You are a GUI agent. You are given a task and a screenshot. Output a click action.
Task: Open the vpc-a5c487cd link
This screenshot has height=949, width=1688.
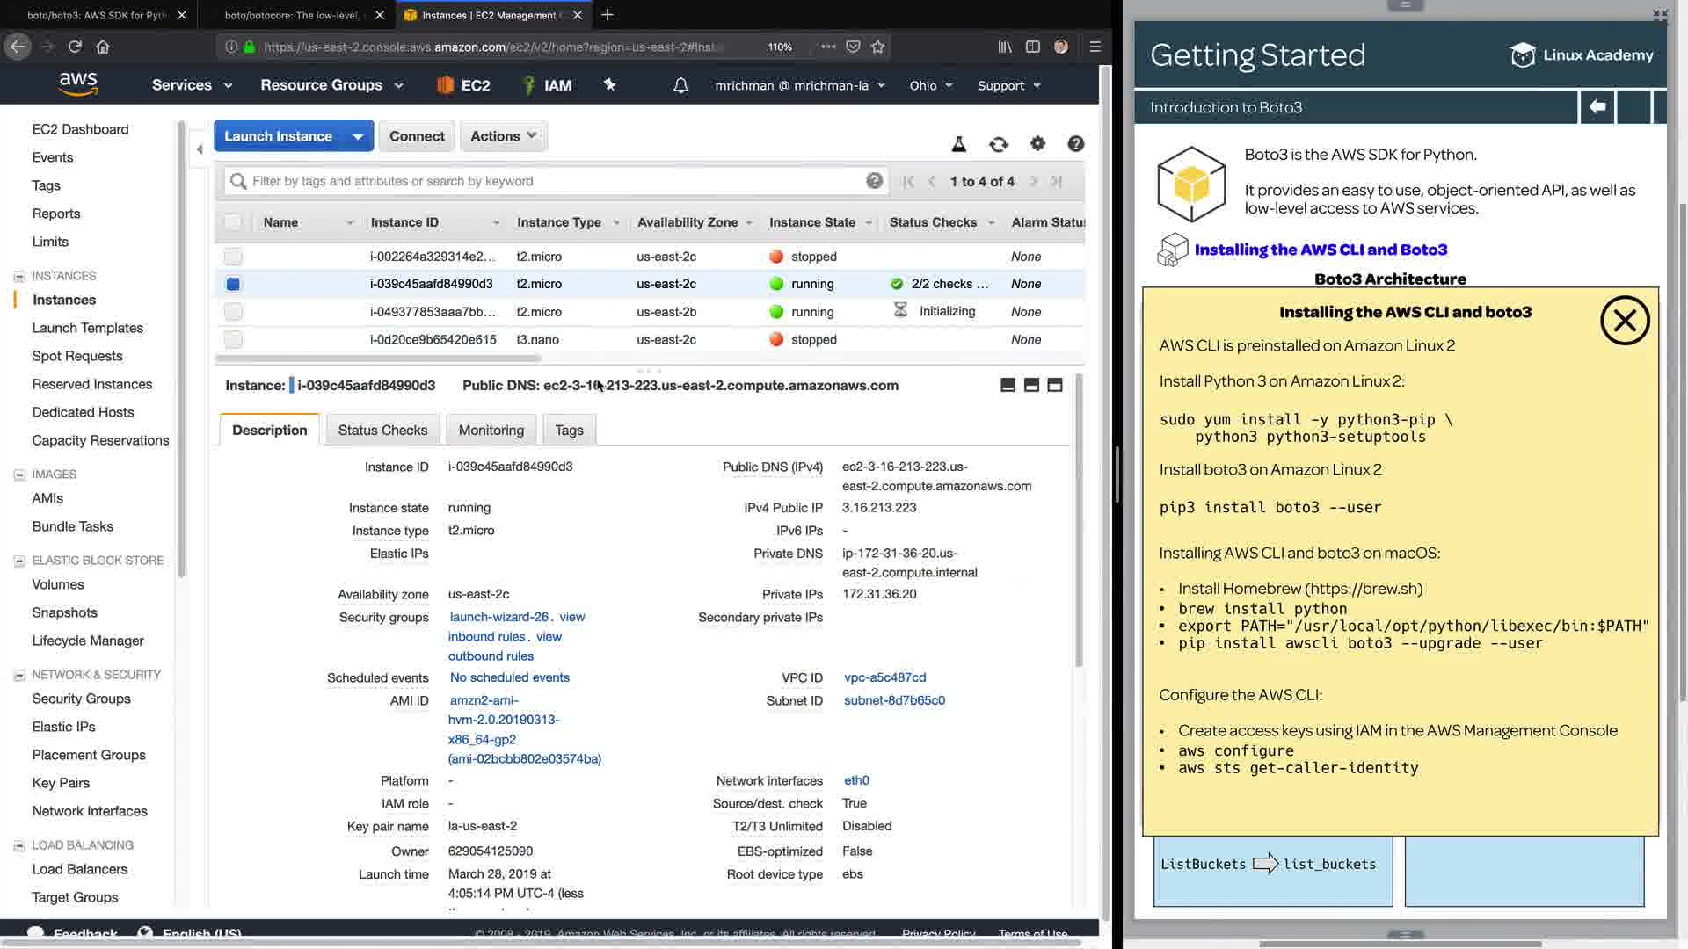[x=884, y=677]
